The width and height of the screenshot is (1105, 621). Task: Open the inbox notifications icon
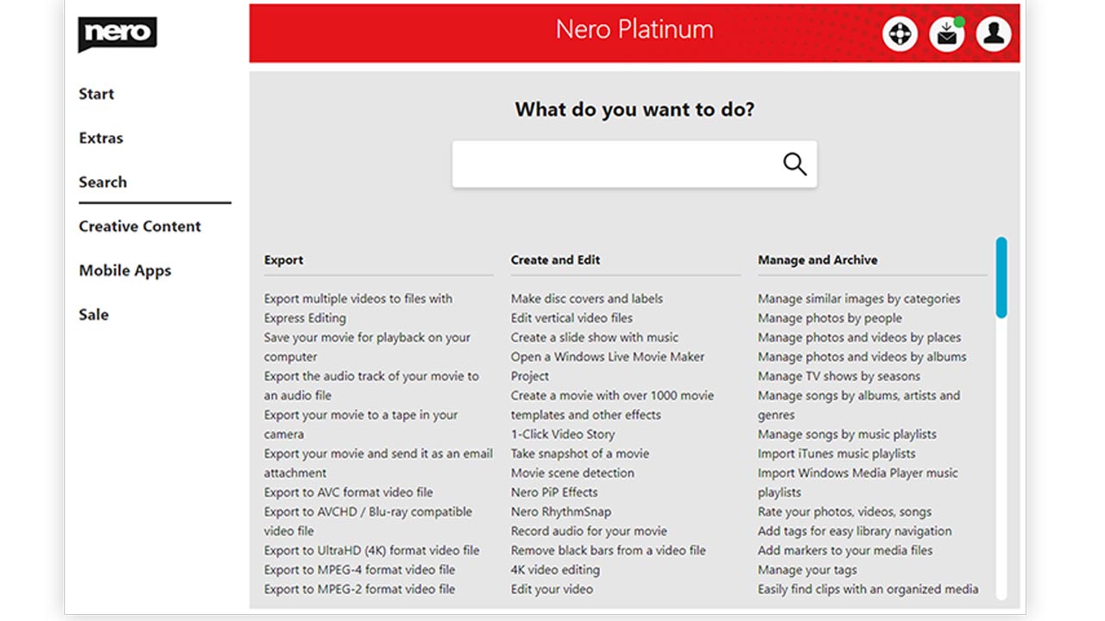[947, 34]
